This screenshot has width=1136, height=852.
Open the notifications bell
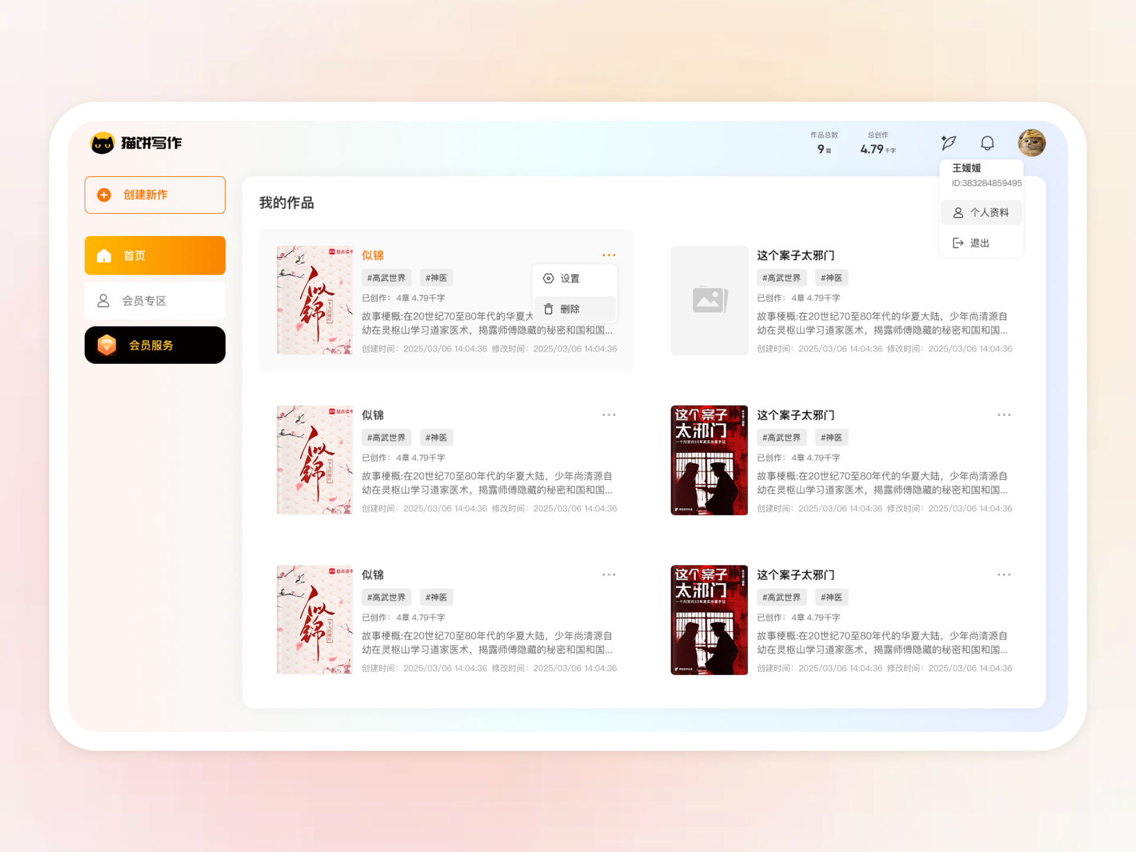coord(987,143)
